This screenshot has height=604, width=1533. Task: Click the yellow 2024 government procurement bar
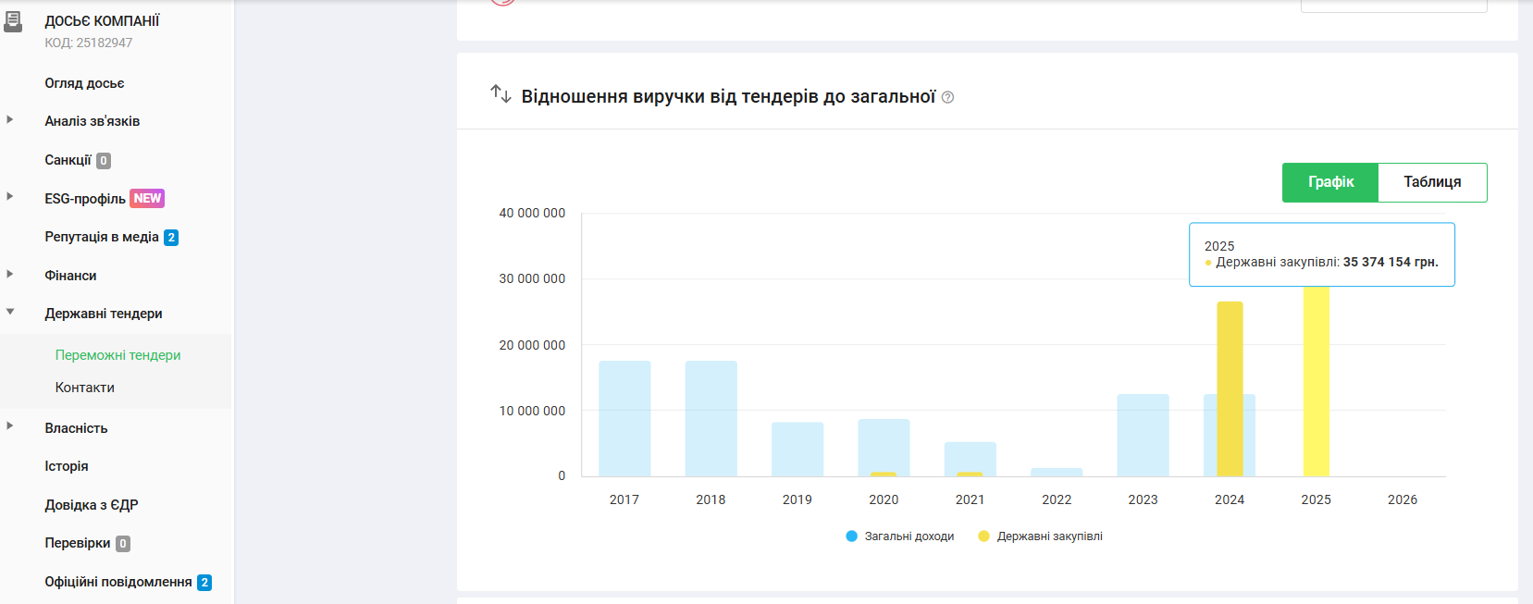click(1230, 388)
